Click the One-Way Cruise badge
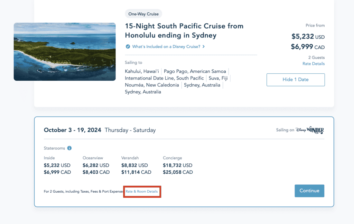Viewport: 354px width, 224px height. pyautogui.click(x=143, y=14)
